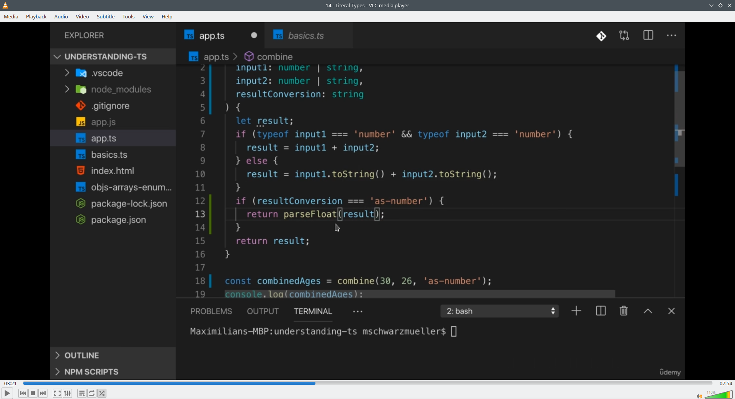Click the video seek progress bar
The width and height of the screenshot is (735, 399).
tap(367, 383)
